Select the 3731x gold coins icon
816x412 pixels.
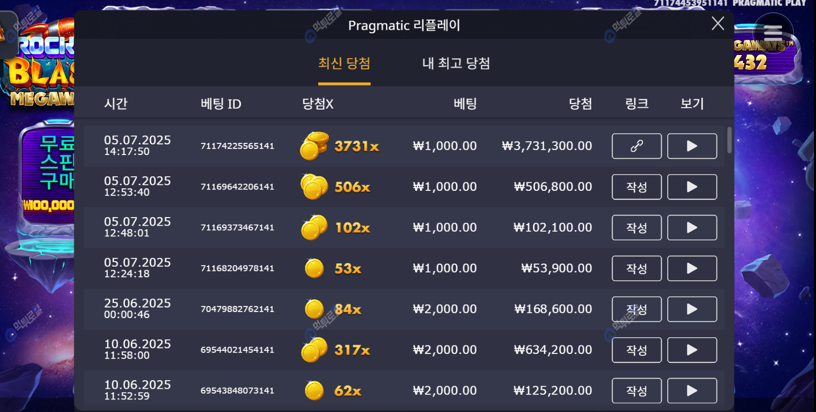[314, 145]
